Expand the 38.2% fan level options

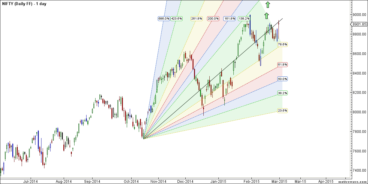(x=283, y=93)
